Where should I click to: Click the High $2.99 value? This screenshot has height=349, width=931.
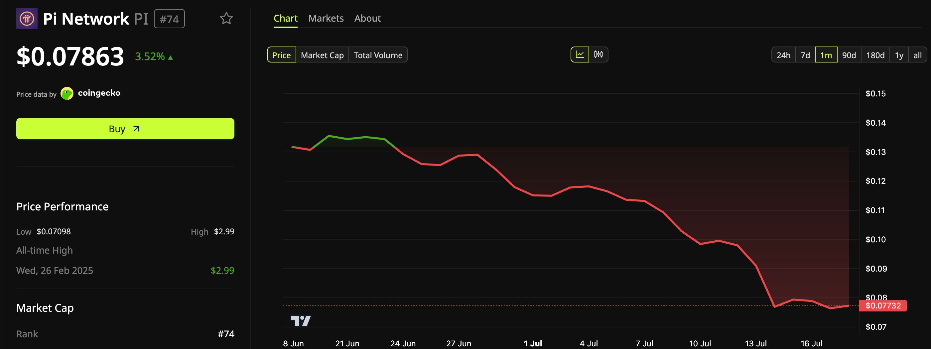point(224,232)
